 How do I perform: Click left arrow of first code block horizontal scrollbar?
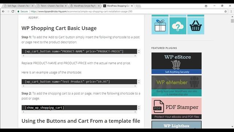(23, 56)
